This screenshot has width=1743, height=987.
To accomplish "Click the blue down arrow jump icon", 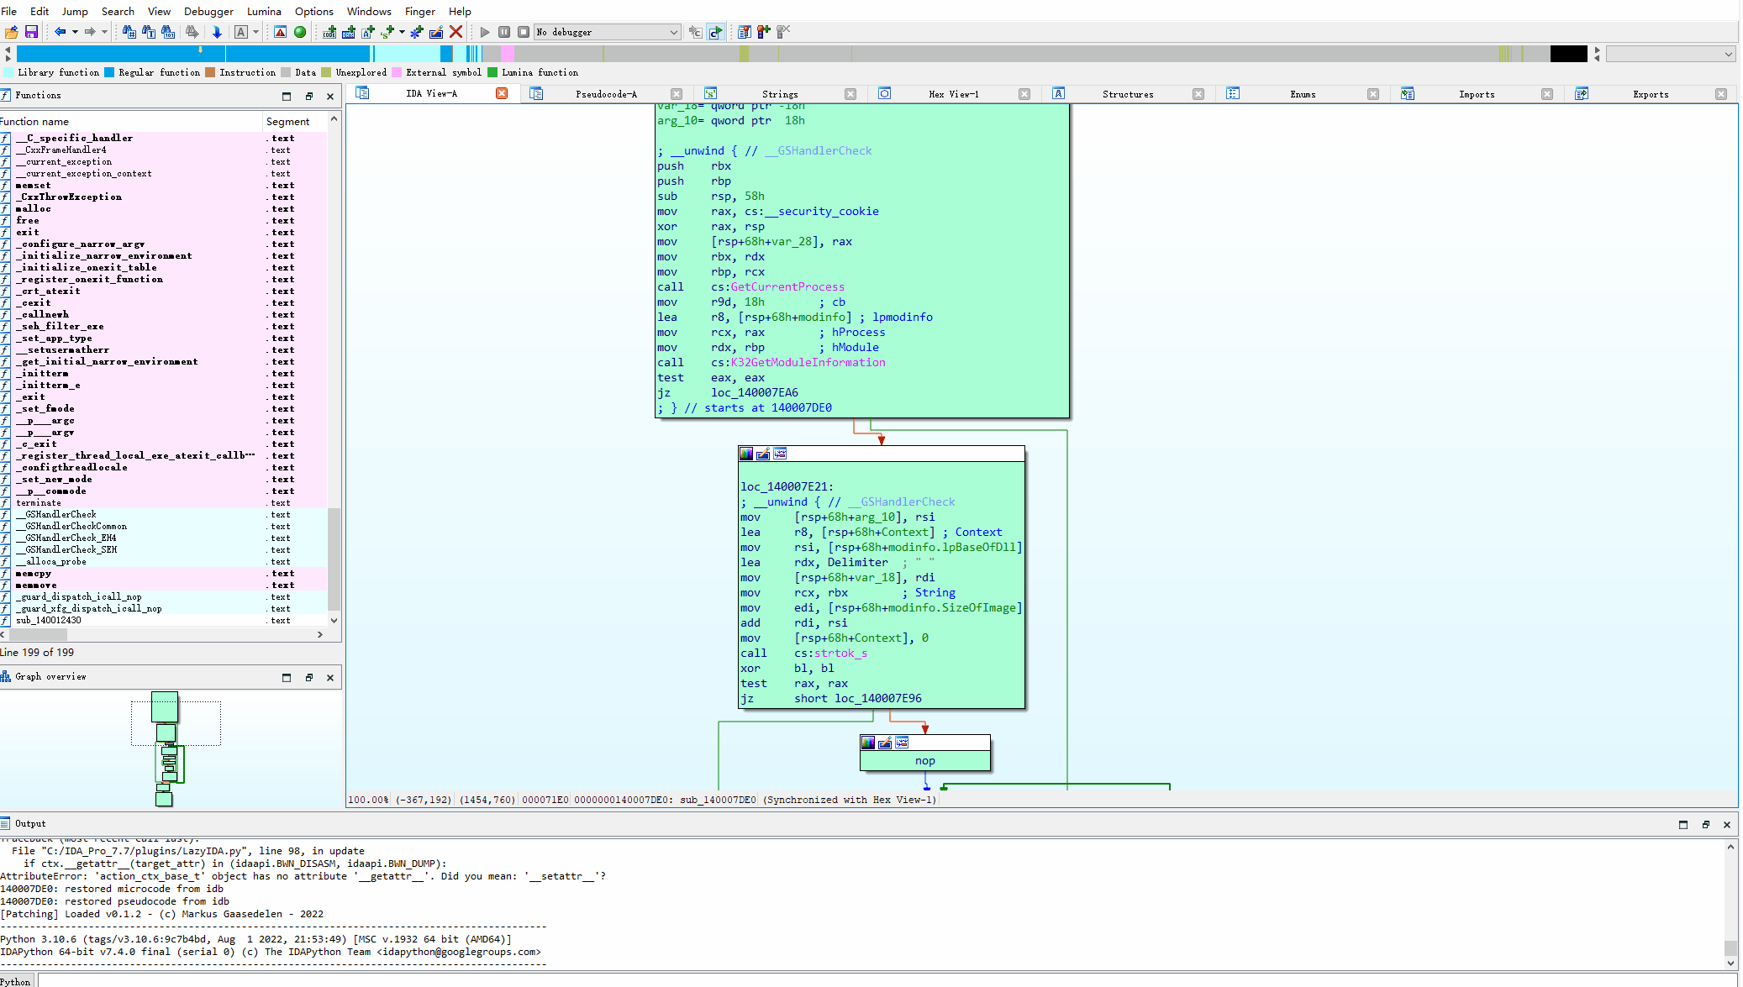I will pos(217,32).
